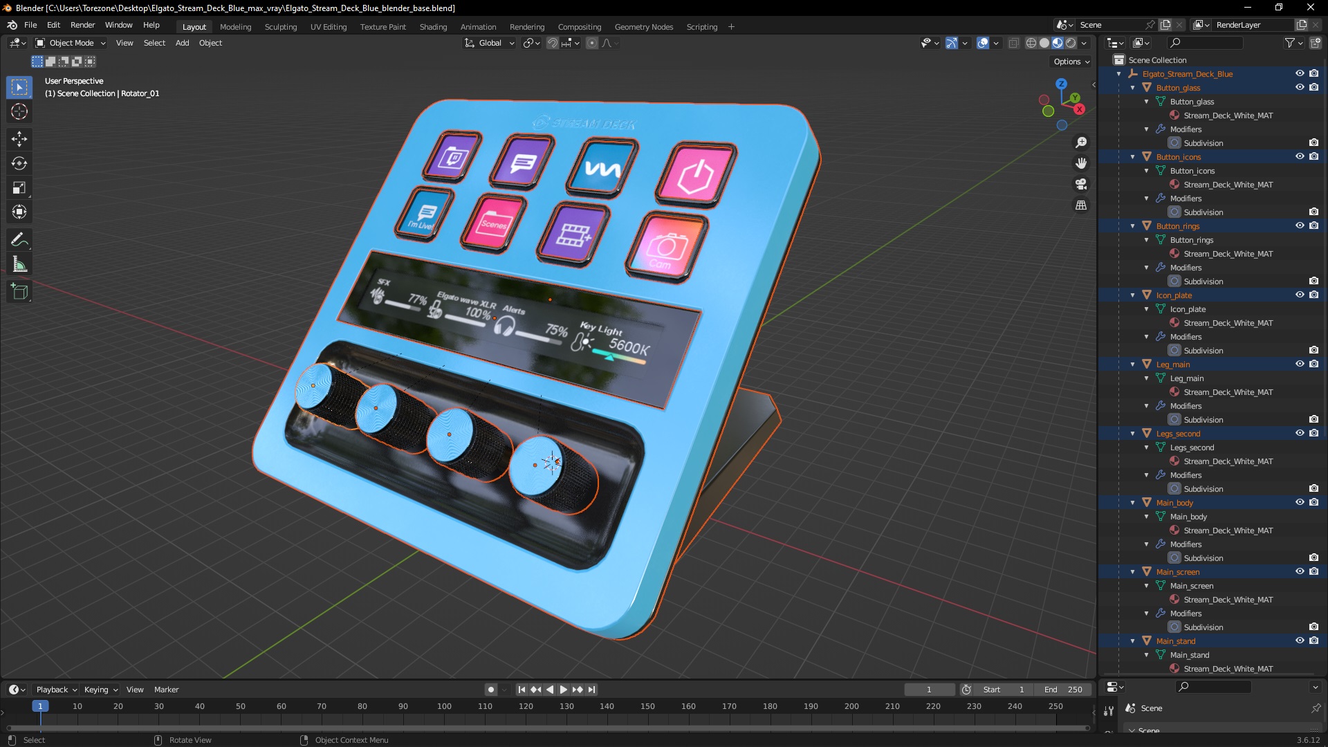Image resolution: width=1328 pixels, height=747 pixels.
Task: Select the UV Editing workspace tab
Action: click(327, 26)
